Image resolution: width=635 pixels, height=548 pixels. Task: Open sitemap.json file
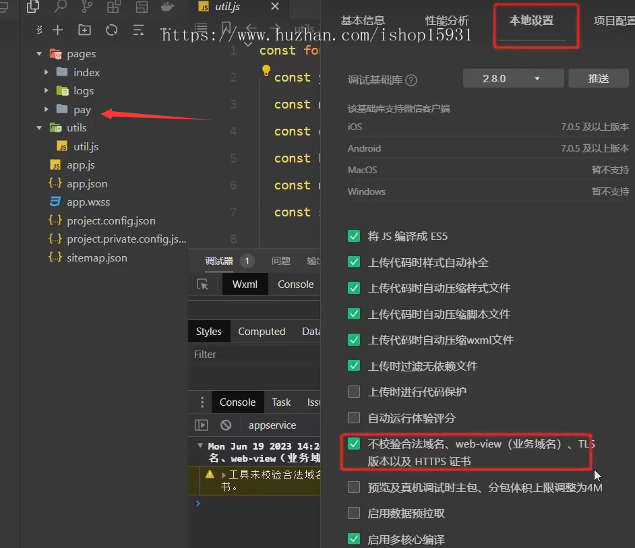click(97, 257)
